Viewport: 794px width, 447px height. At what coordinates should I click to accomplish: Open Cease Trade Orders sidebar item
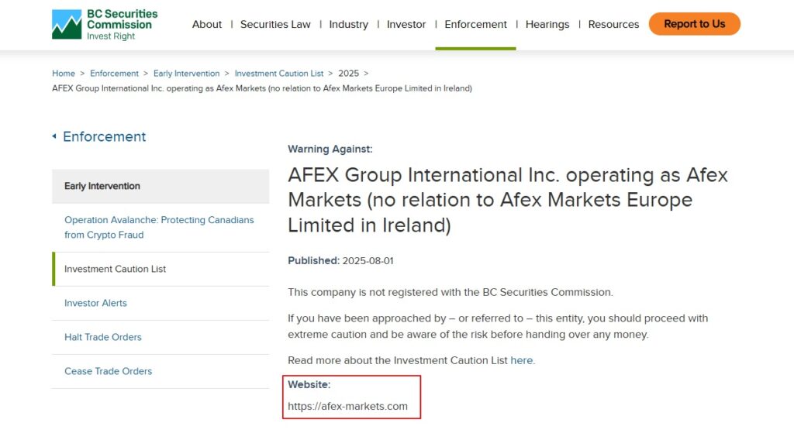[x=108, y=371]
